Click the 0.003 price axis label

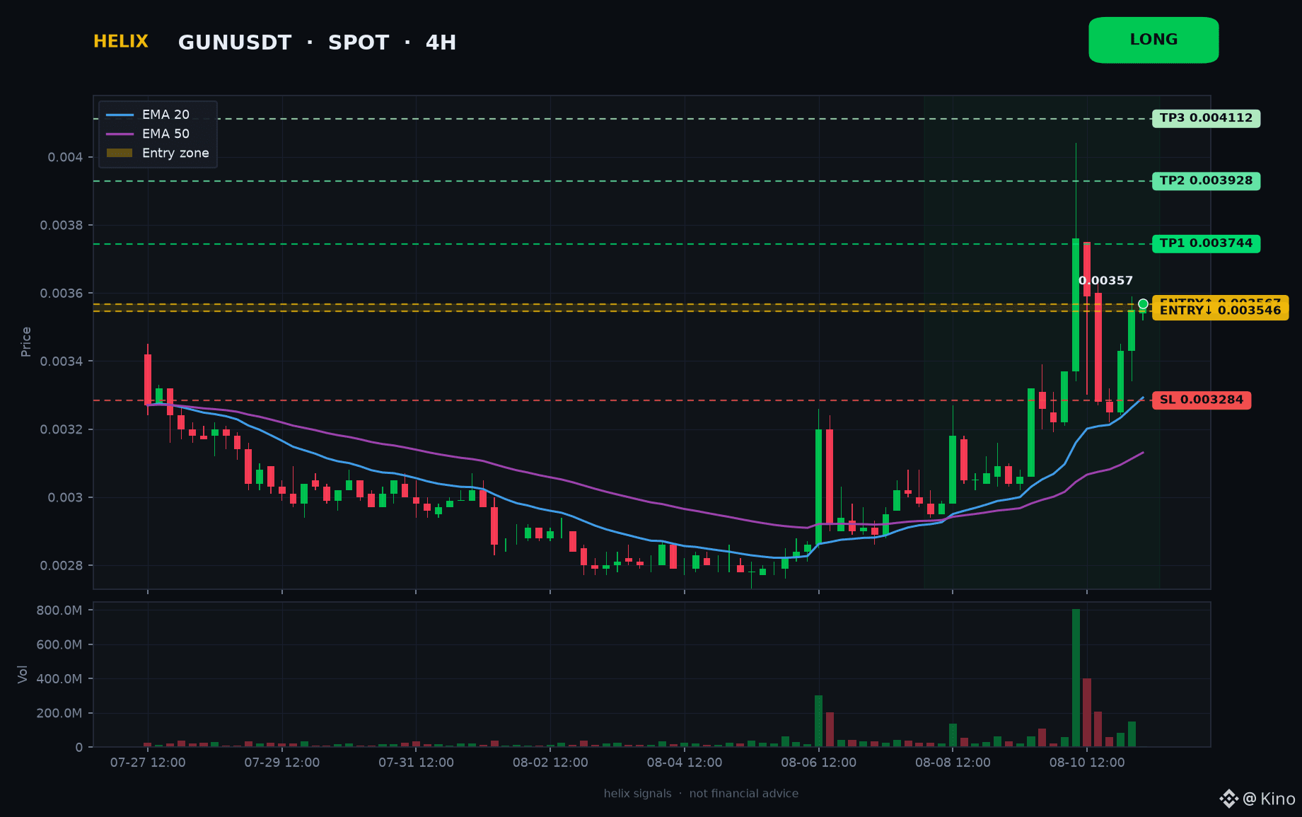(x=65, y=497)
